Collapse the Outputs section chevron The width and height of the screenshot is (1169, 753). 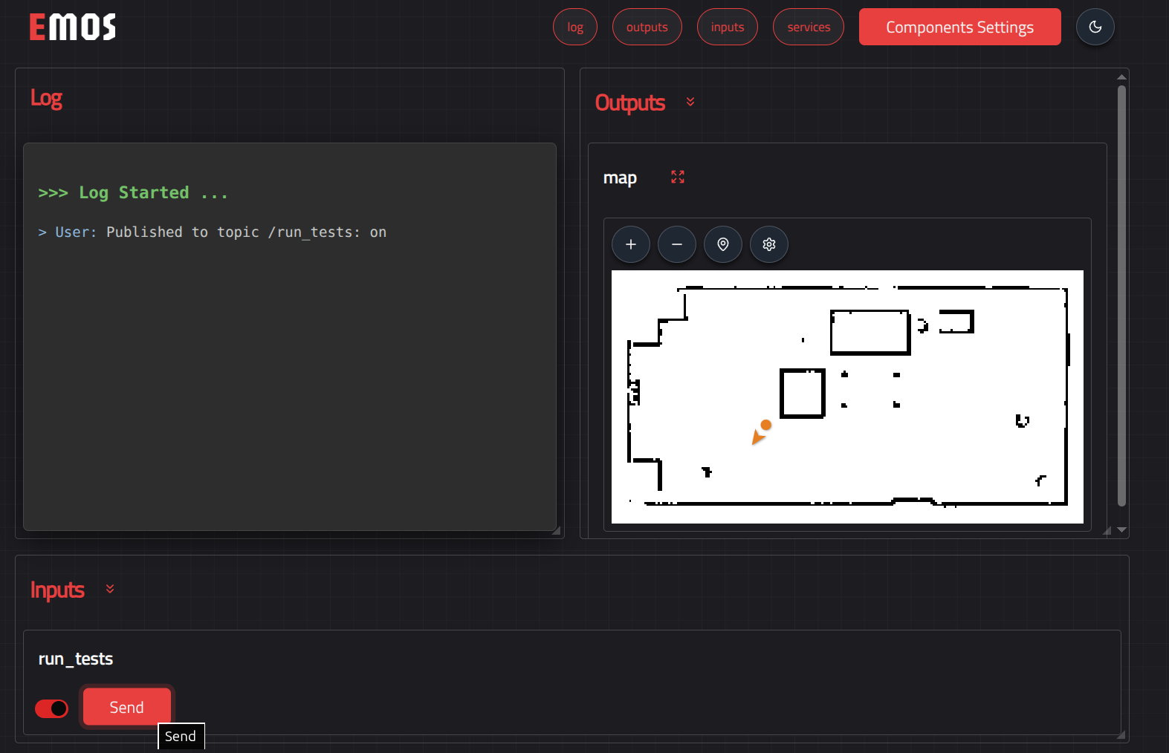pos(690,102)
